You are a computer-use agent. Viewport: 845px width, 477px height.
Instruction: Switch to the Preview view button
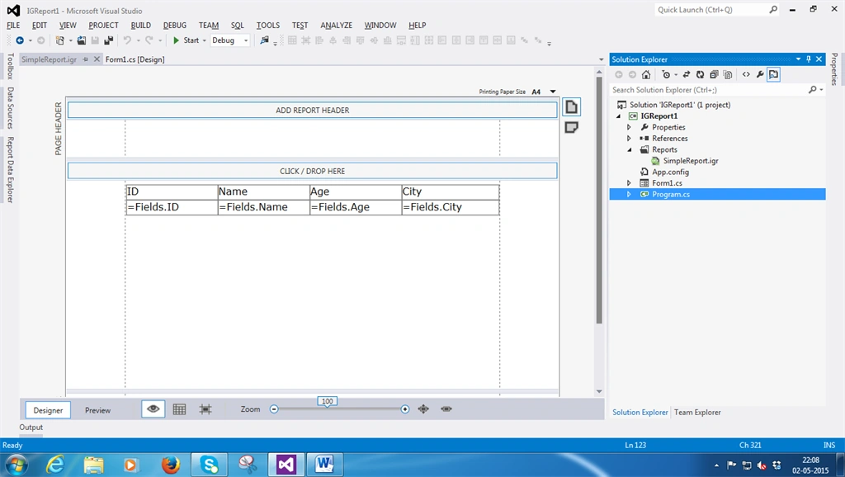point(97,410)
